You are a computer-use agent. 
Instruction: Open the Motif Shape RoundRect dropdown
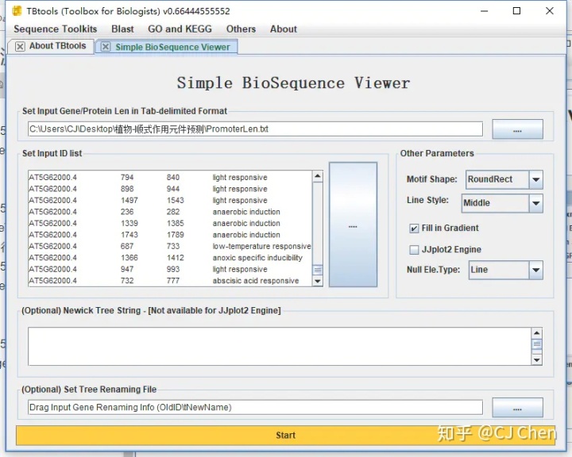coord(504,179)
